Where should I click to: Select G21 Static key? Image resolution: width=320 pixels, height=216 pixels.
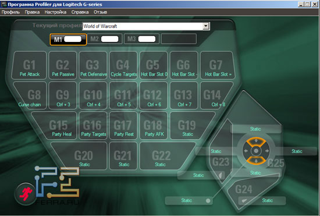pyautogui.click(x=123, y=156)
